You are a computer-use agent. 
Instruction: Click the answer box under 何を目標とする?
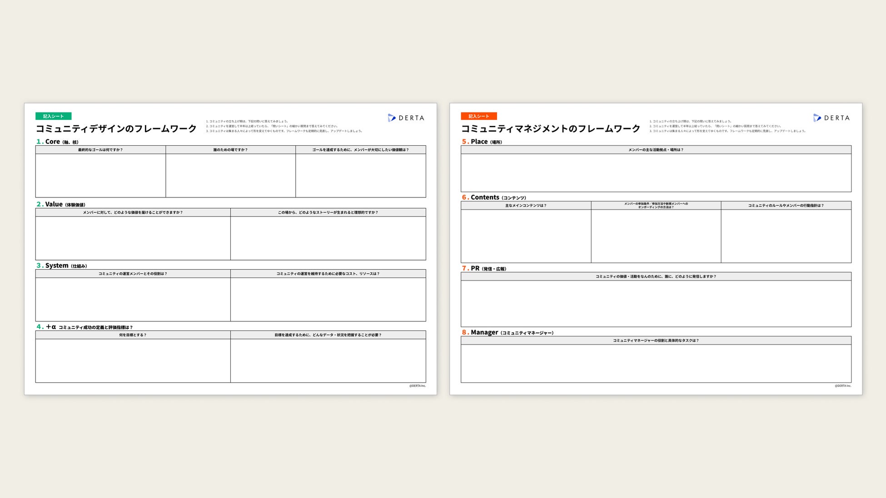click(x=133, y=360)
